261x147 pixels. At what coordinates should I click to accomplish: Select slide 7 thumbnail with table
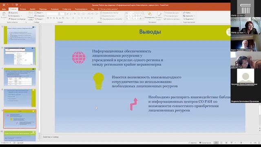(x=20, y=77)
